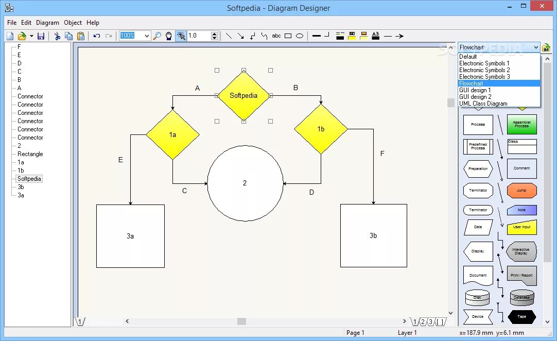This screenshot has height=341, width=557.
Task: Insert a Database shape from palette
Action: pos(521,297)
